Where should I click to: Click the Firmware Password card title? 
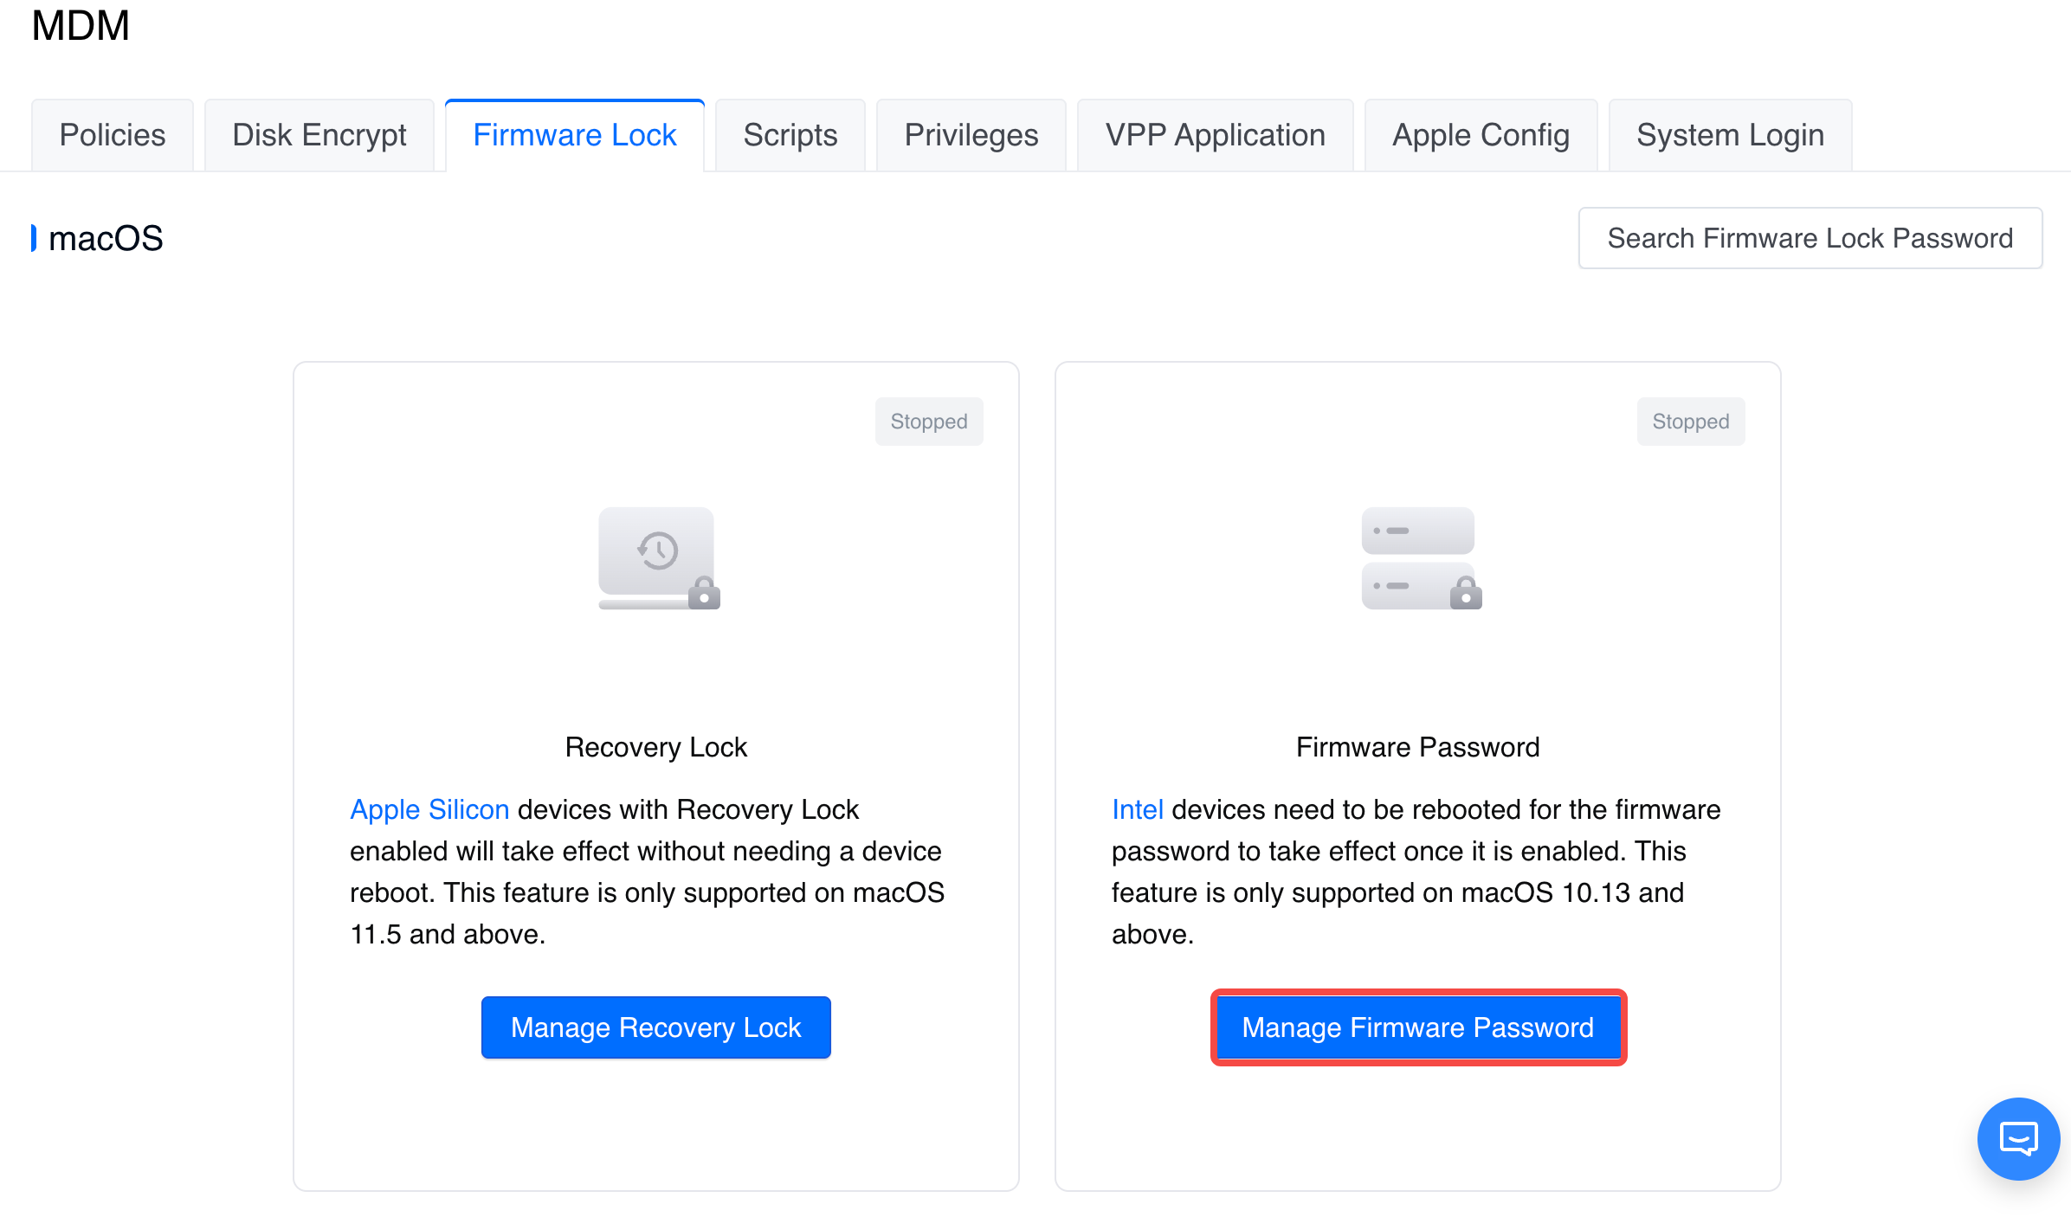click(1417, 747)
